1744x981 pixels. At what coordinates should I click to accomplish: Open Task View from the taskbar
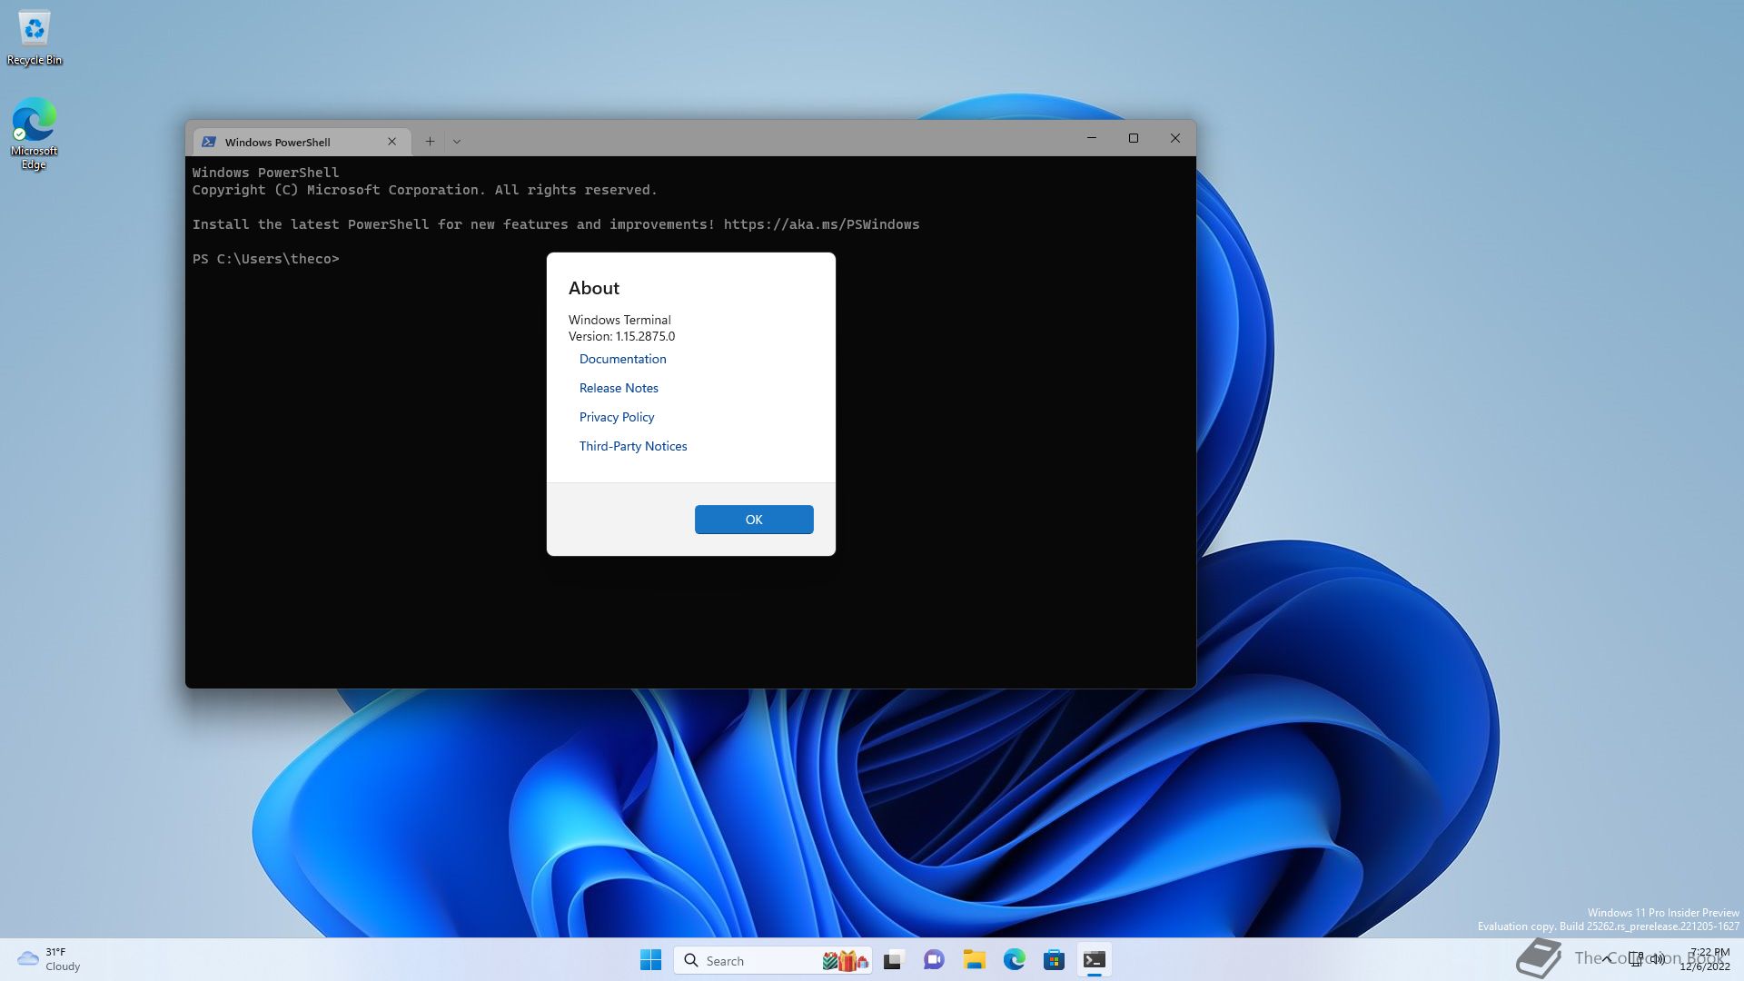(894, 960)
